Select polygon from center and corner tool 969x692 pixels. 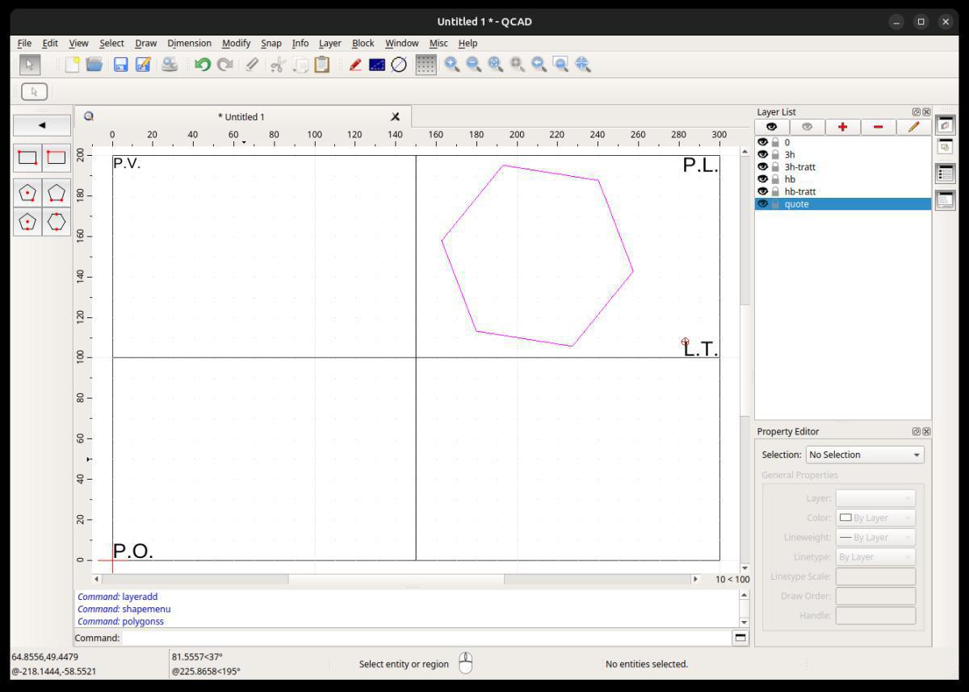pyautogui.click(x=27, y=193)
